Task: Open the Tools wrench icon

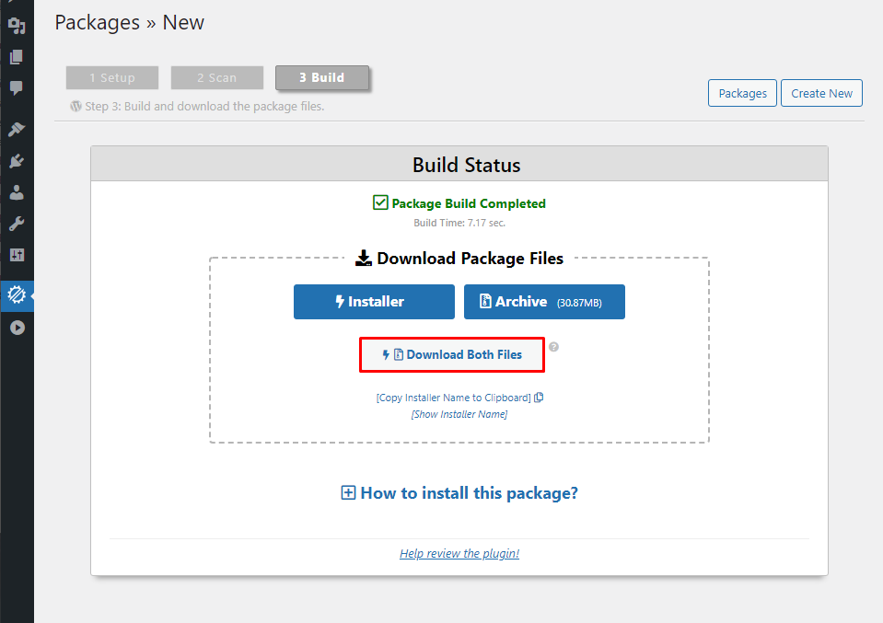Action: pyautogui.click(x=17, y=224)
